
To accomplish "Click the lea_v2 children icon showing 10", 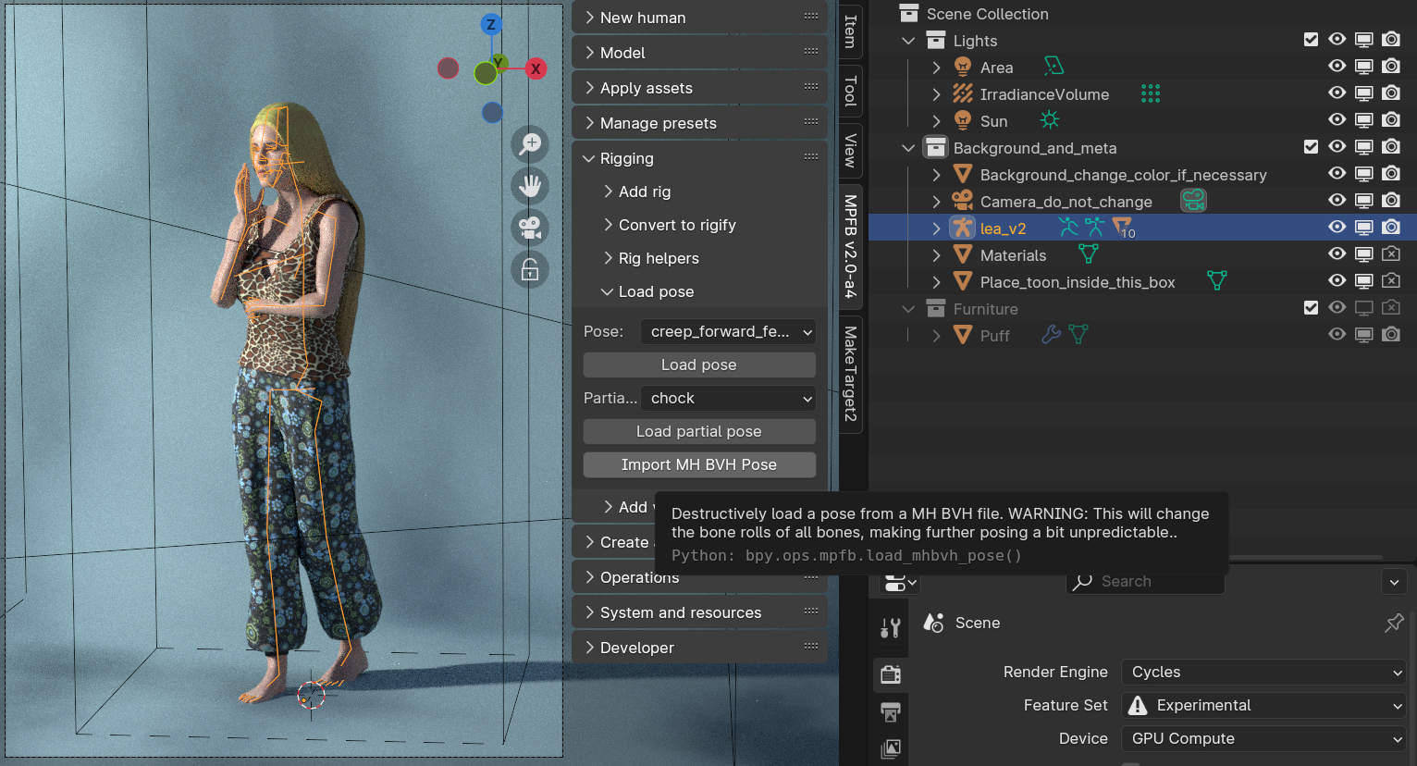I will click(1123, 228).
